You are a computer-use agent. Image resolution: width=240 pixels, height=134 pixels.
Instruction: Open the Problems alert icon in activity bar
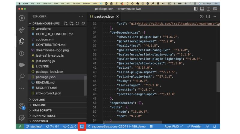pos(22,53)
